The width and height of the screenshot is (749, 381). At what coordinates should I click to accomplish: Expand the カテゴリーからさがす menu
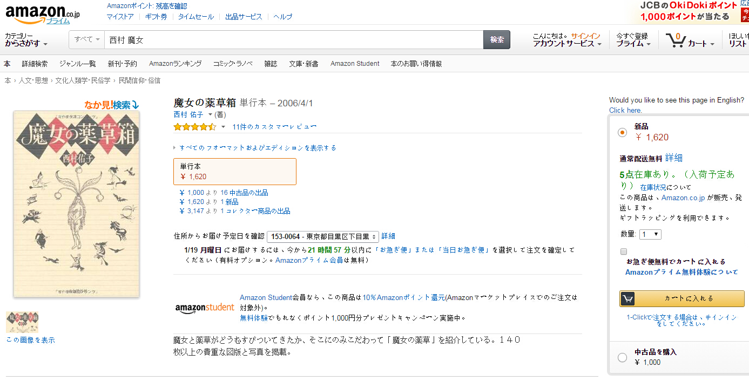[x=26, y=40]
